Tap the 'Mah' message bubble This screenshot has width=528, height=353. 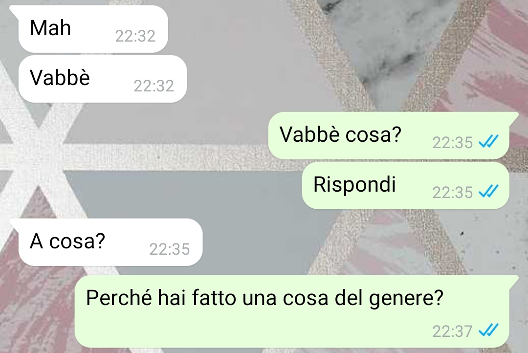pos(93,29)
